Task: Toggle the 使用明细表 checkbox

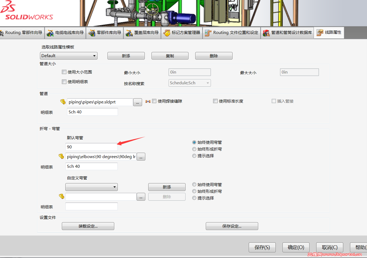Action: pos(64,82)
